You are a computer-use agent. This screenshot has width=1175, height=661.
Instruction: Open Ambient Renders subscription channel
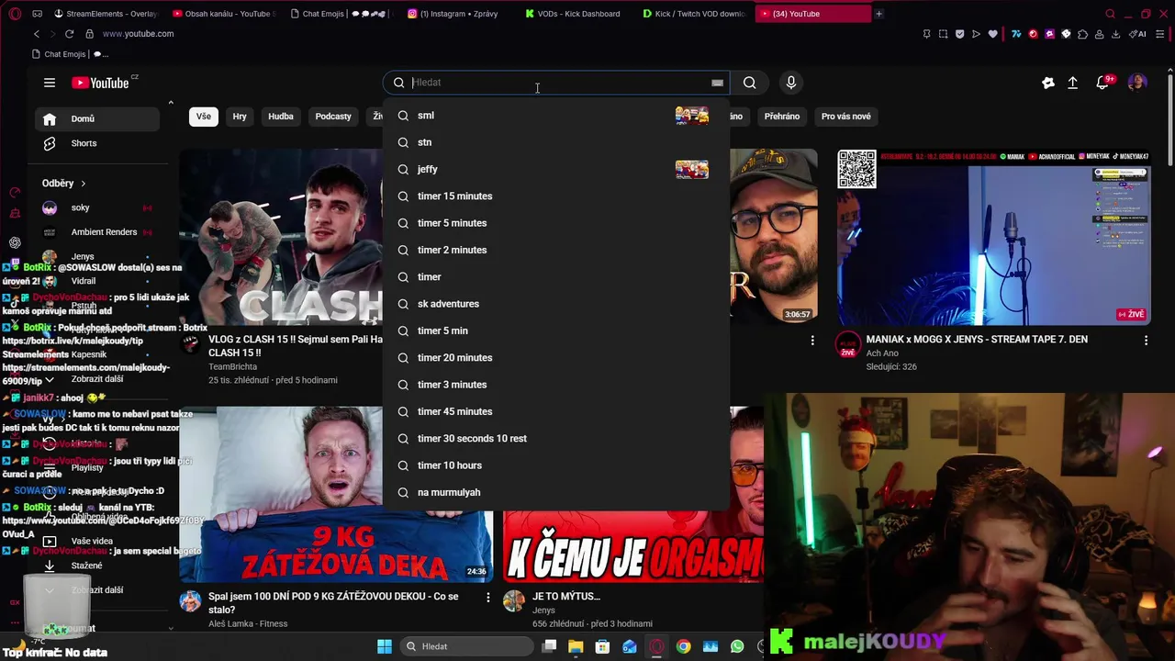pyautogui.click(x=97, y=232)
